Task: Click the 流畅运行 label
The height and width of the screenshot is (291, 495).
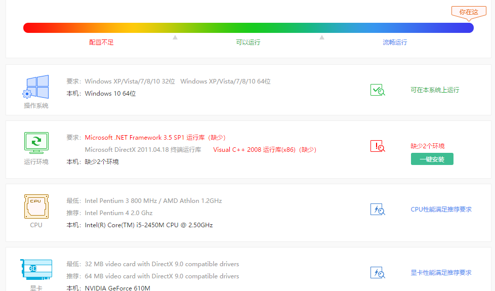Action: coord(395,43)
